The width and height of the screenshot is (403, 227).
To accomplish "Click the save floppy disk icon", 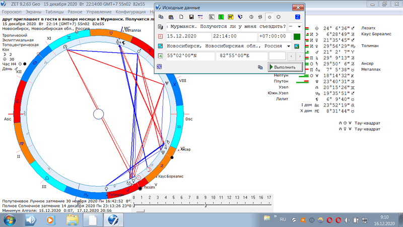I will click(x=191, y=18).
